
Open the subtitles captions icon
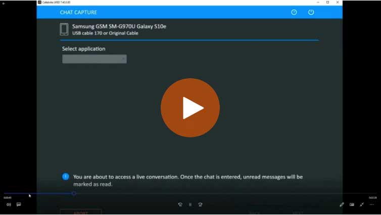pyautogui.click(x=19, y=204)
